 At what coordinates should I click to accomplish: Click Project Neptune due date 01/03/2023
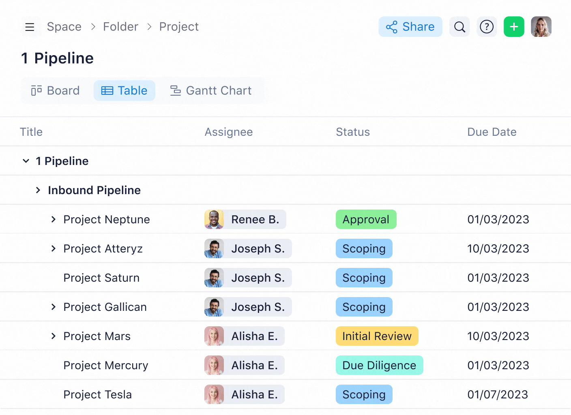498,220
